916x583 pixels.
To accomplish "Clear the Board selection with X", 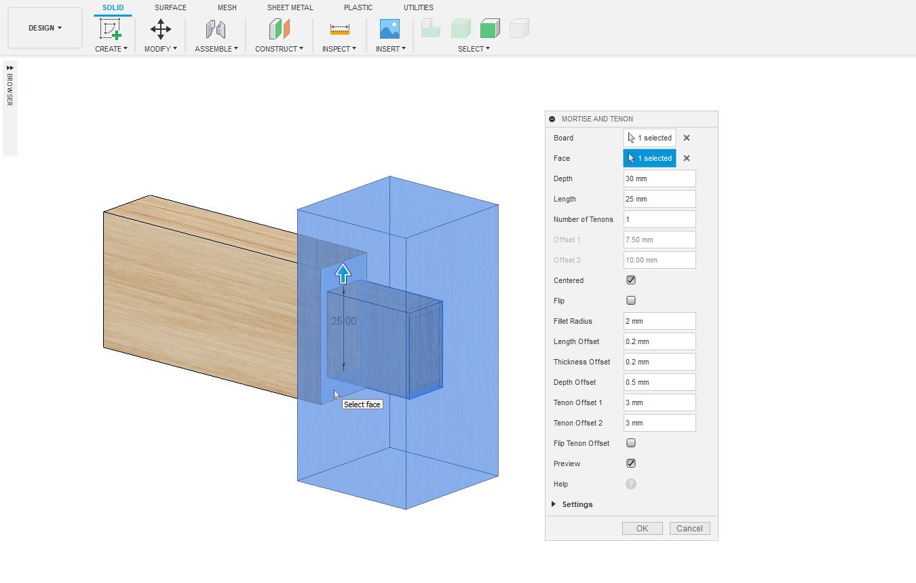I will point(687,138).
